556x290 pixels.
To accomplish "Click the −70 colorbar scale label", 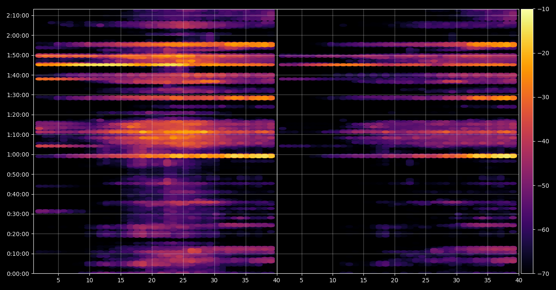I will [x=543, y=274].
